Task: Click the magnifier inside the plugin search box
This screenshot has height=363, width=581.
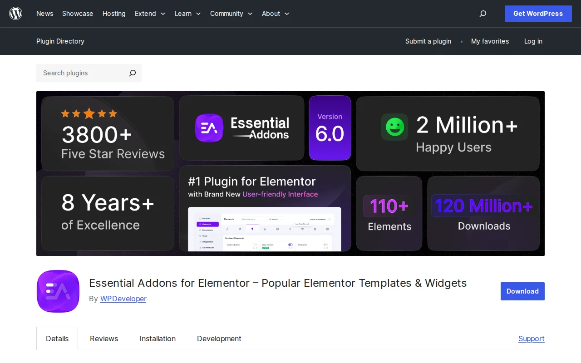Action: pos(132,73)
